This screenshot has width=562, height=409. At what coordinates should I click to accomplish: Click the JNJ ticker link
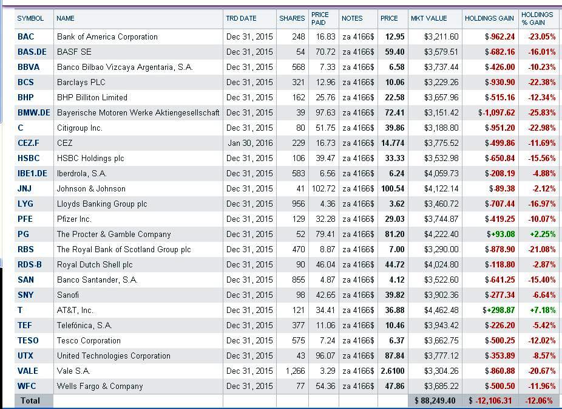24,188
